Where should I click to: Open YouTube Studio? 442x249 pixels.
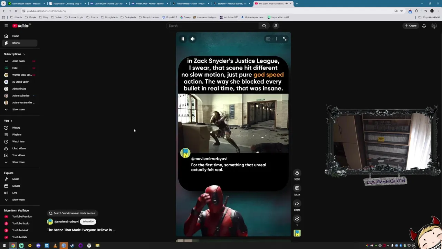pyautogui.click(x=19, y=223)
